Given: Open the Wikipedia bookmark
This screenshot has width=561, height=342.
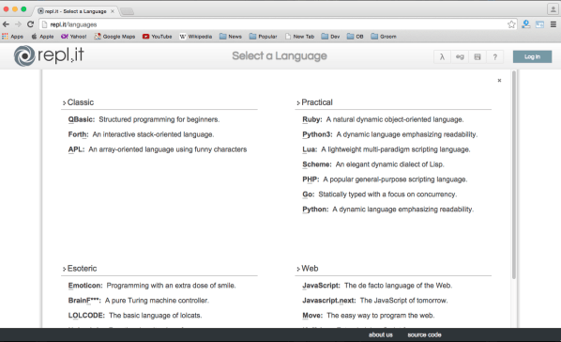Looking at the screenshot, I should point(195,37).
